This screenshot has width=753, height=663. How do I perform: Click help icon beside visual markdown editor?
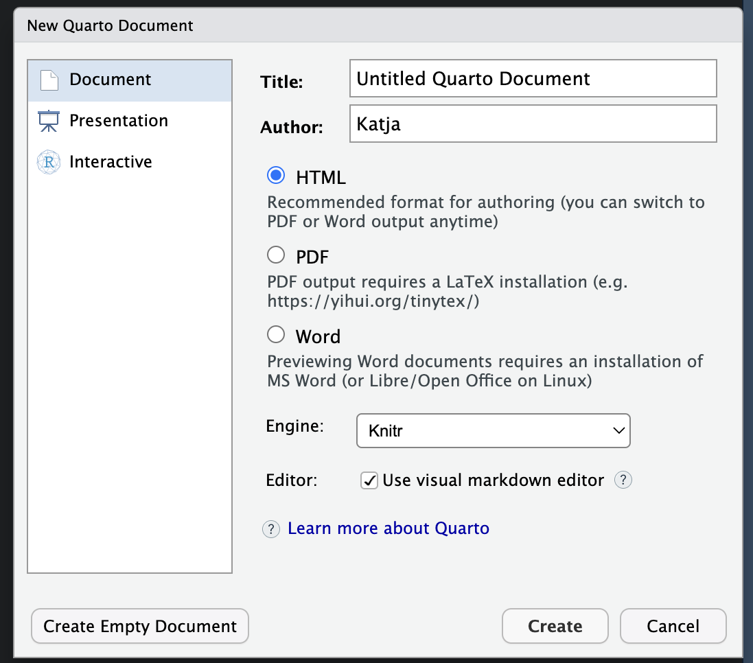point(623,480)
